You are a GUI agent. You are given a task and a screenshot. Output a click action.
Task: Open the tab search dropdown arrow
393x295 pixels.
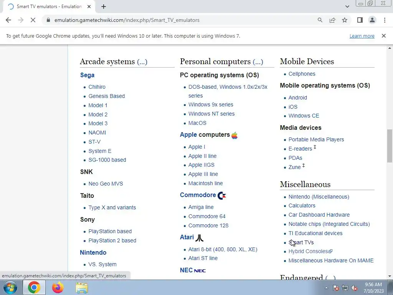(347, 7)
